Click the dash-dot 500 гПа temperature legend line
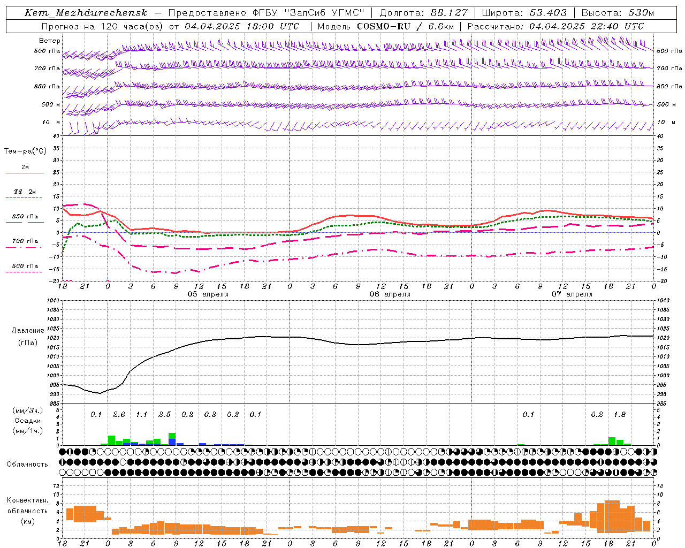The width and height of the screenshot is (685, 548). pos(24,272)
